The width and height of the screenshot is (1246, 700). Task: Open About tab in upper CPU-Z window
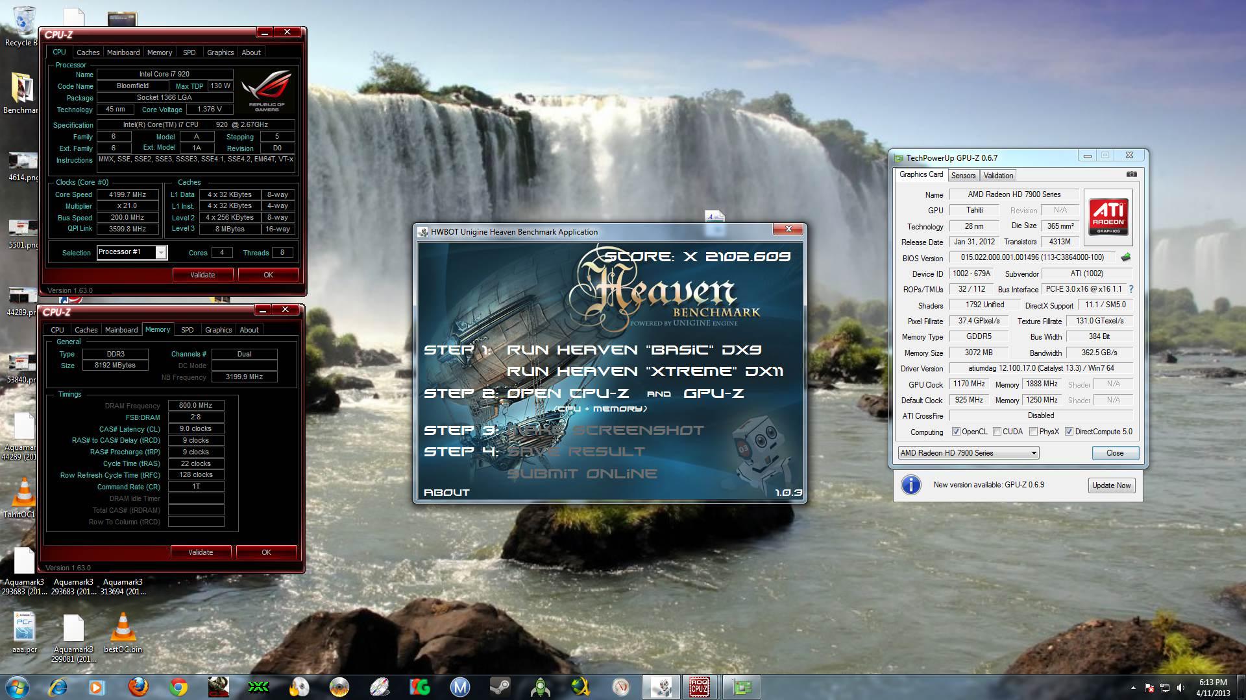(251, 52)
